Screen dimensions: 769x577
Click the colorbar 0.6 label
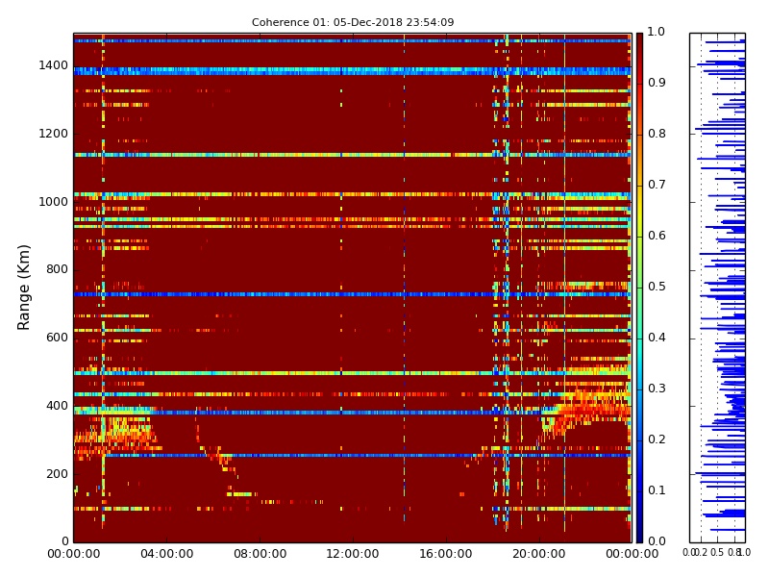point(657,236)
